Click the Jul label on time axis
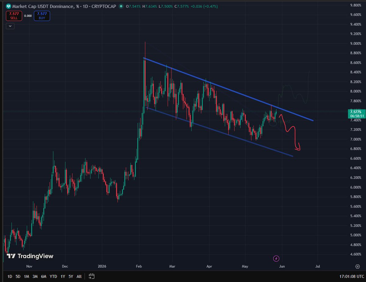 click(318, 266)
